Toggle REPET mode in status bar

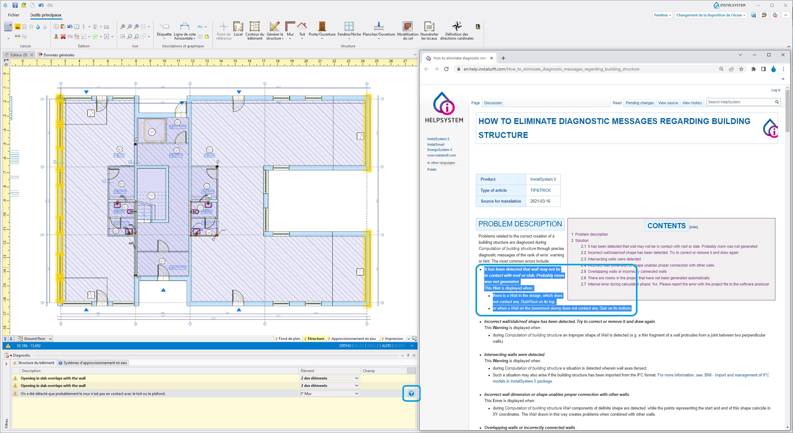[x=400, y=346]
